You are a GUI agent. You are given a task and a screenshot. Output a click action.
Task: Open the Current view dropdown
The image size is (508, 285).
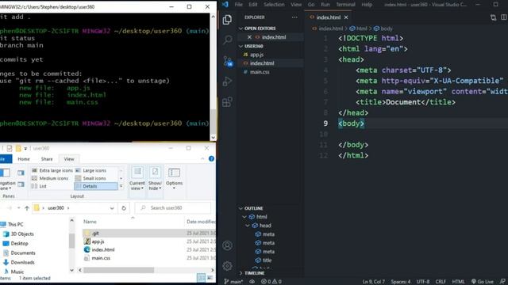(x=137, y=179)
